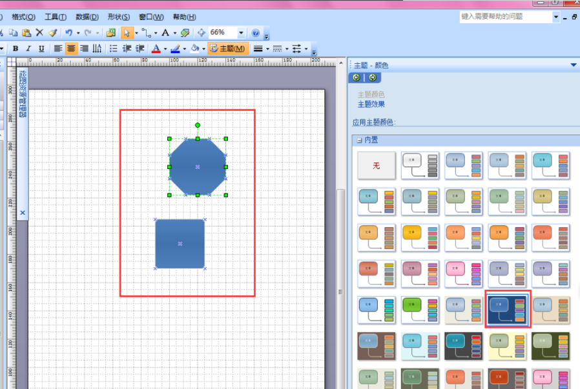This screenshot has width=580, height=389.
Task: Collapse the 内置 built-in themes section
Action: click(358, 140)
